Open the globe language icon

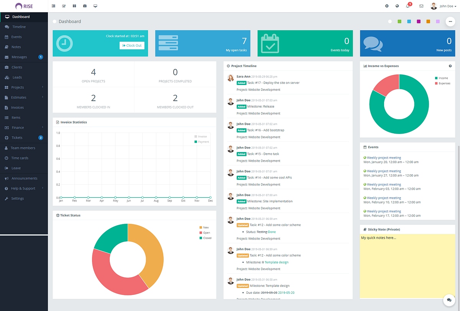(397, 6)
